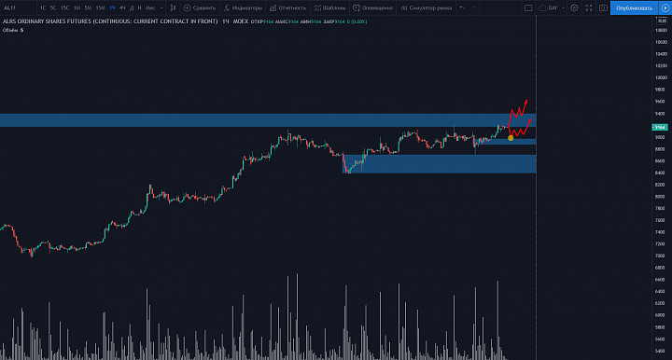Screen dimensions: 672x360
Task: Take a chart snapshot with camera icon
Action: [603, 7]
